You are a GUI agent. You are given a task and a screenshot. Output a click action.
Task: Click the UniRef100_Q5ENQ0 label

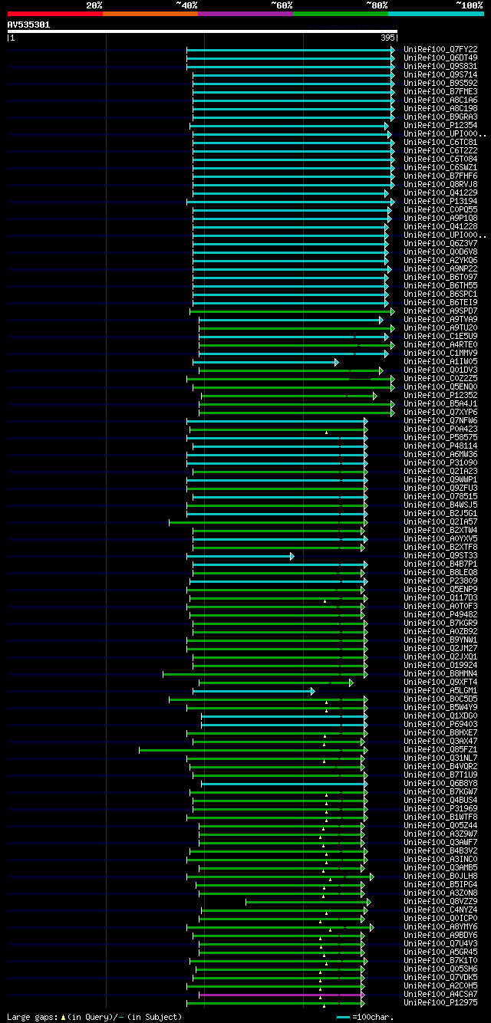pyautogui.click(x=440, y=387)
